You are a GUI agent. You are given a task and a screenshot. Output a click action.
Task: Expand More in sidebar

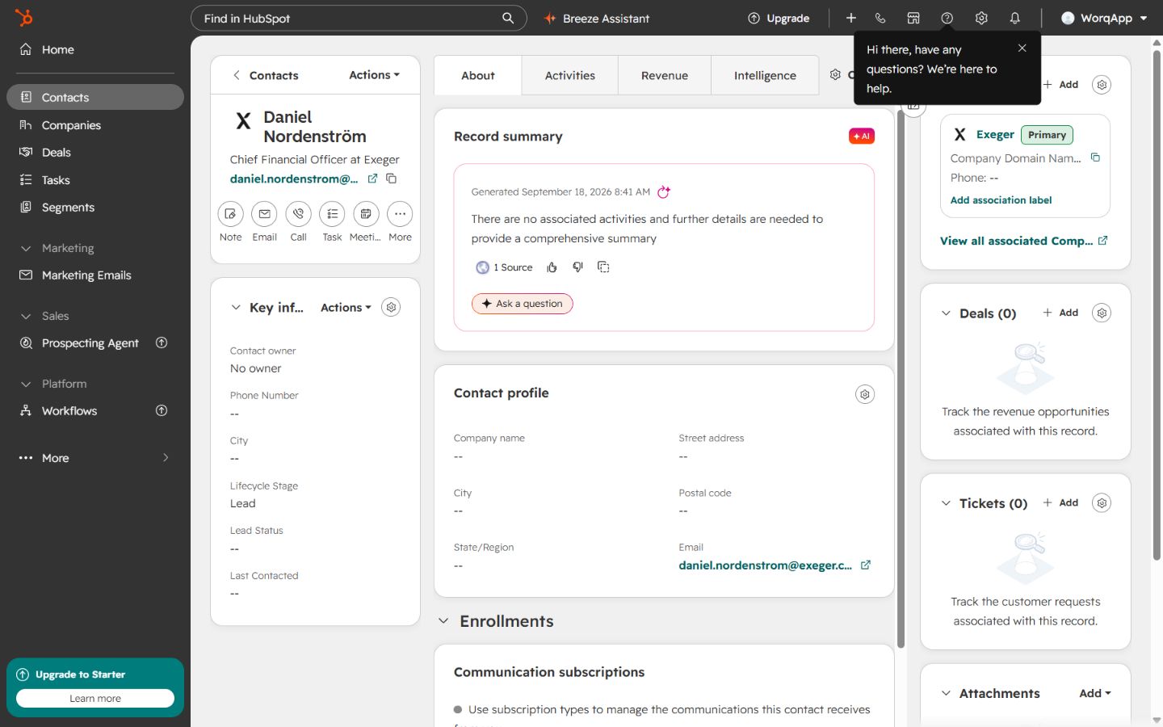click(95, 457)
